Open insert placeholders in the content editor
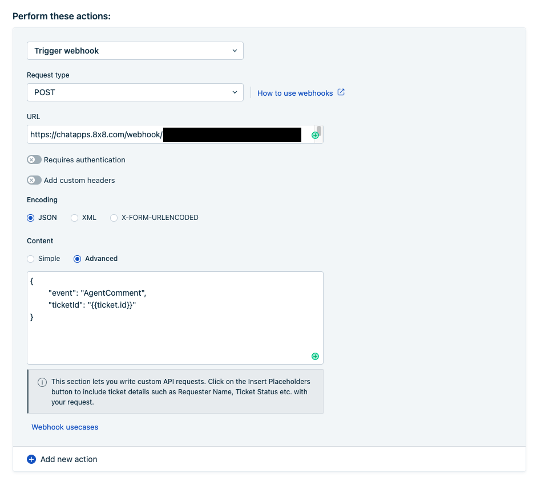 pos(315,356)
